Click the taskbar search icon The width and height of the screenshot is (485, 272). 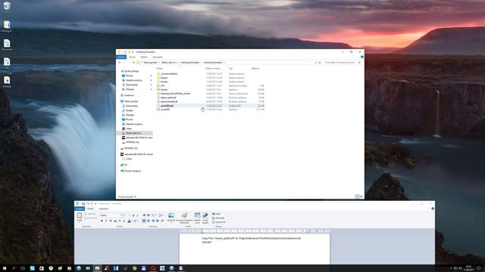pyautogui.click(x=14, y=268)
